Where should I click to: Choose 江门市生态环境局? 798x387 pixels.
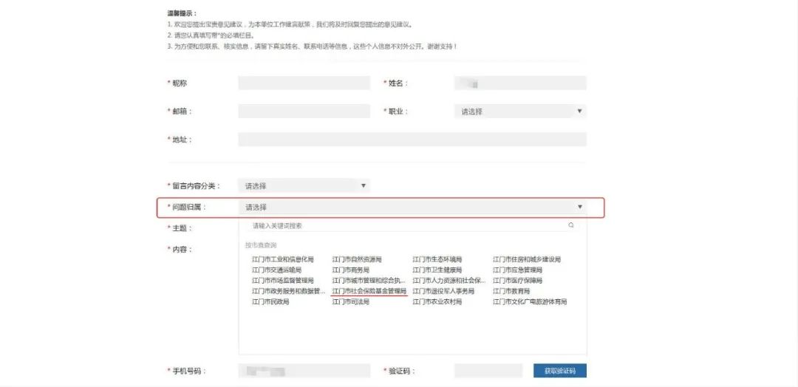point(437,259)
